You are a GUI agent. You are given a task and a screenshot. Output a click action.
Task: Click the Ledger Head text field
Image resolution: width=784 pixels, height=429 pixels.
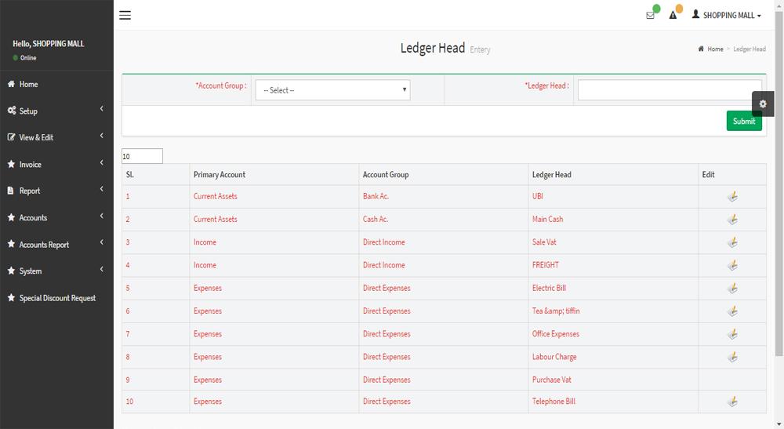670,90
